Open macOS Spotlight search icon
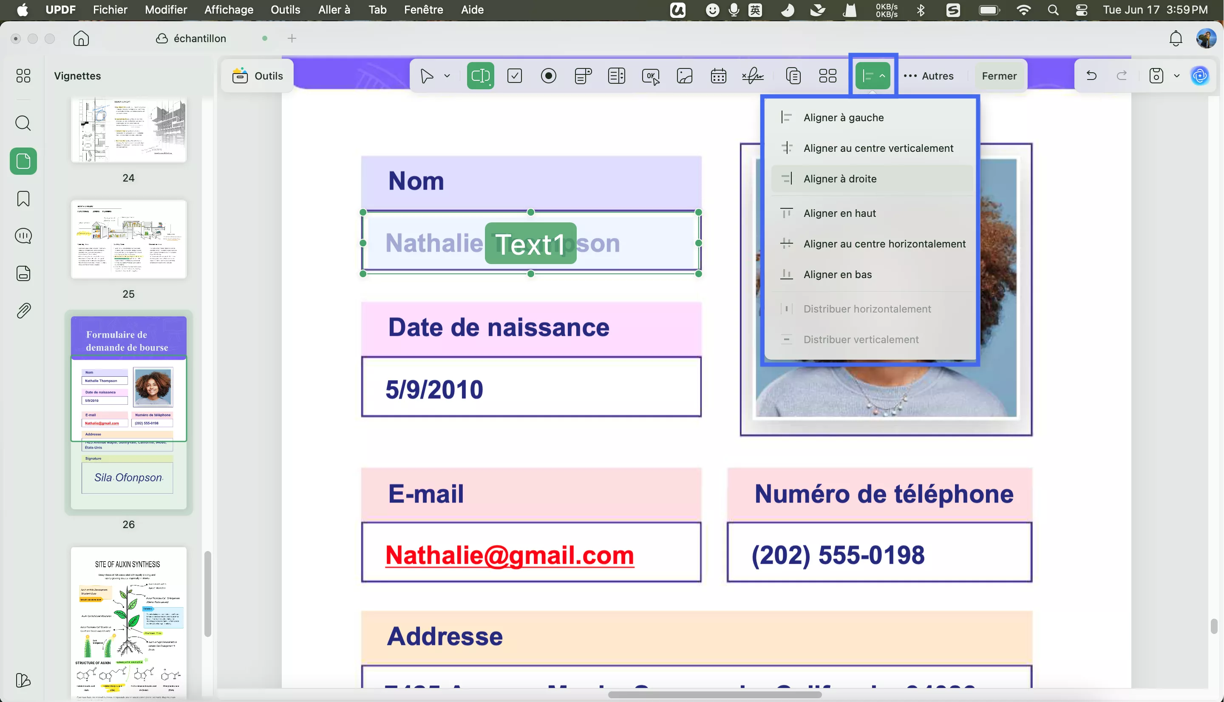The image size is (1224, 702). coord(1053,10)
